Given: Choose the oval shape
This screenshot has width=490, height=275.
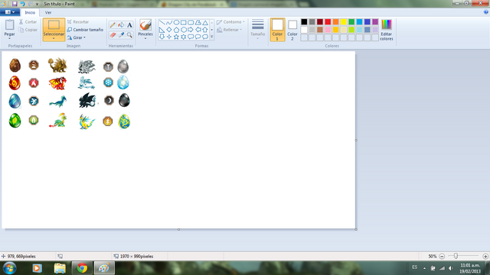Looking at the screenshot, I should click(176, 22).
